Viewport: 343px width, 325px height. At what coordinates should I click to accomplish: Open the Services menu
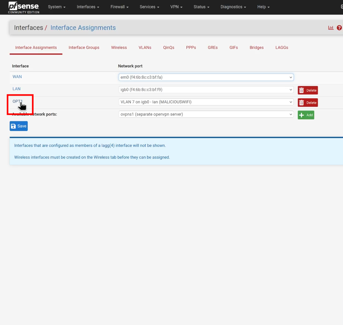point(149,7)
